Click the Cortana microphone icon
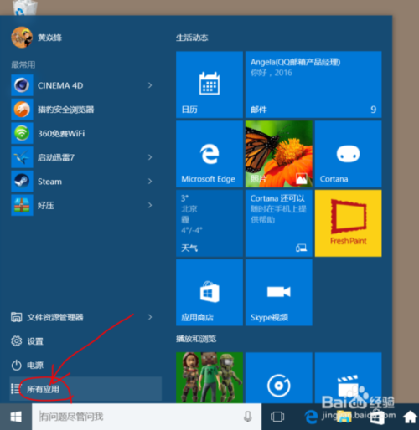 pos(248,417)
